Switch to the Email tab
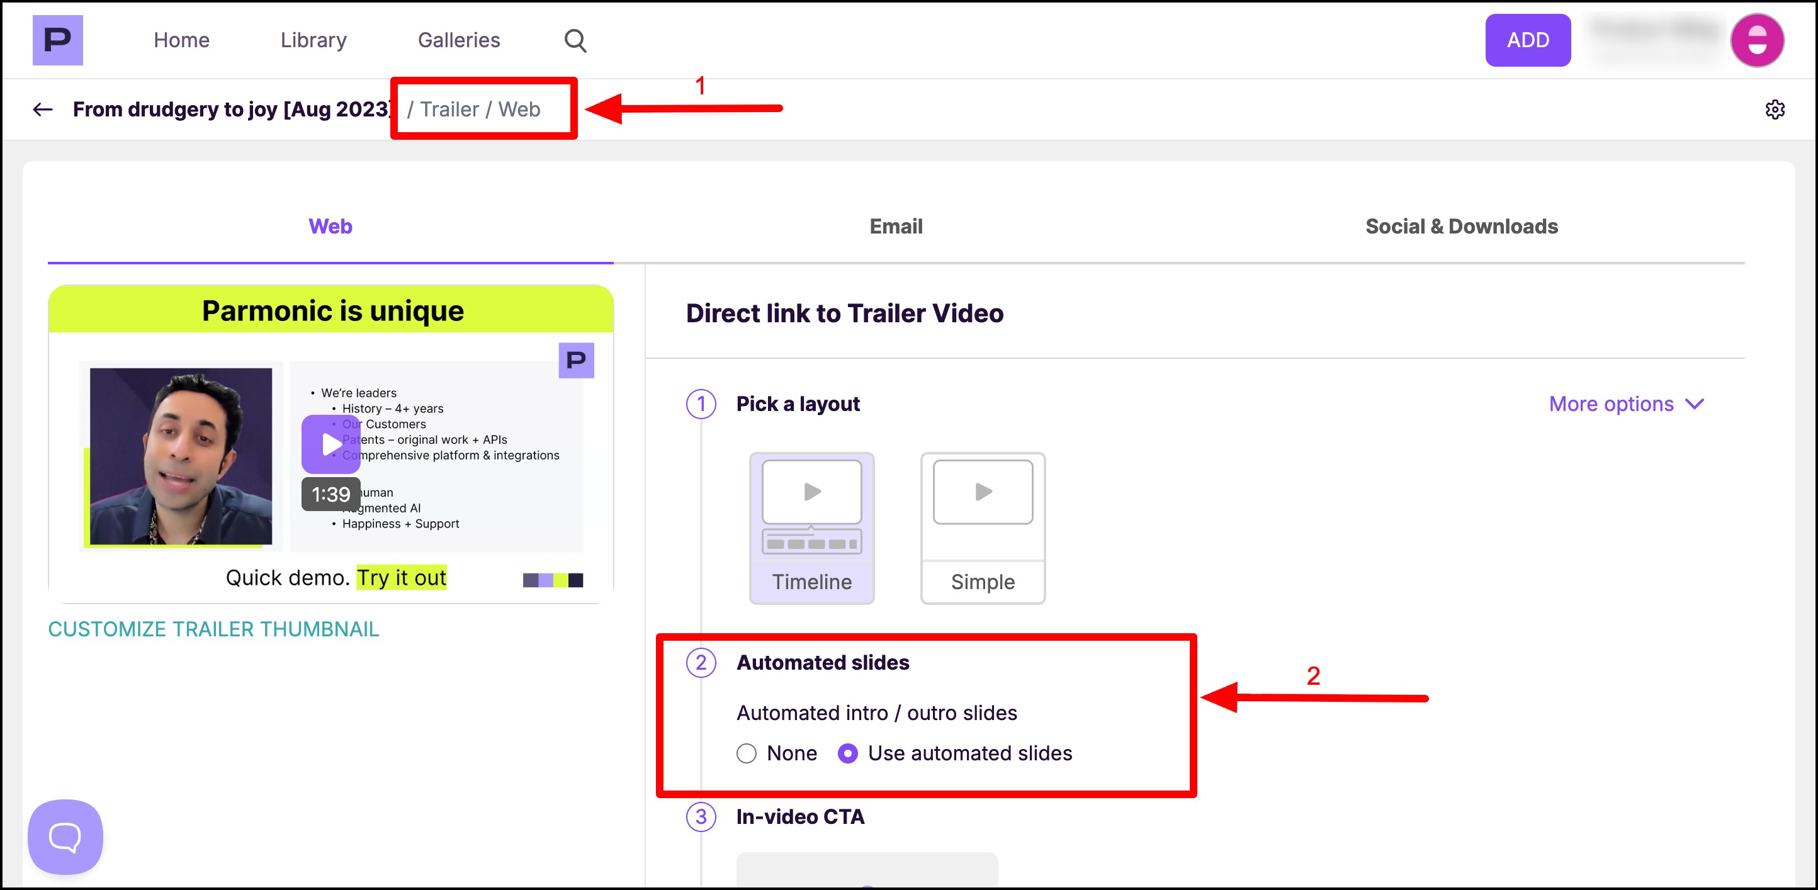Screen dimensions: 1818x890 point(896,226)
